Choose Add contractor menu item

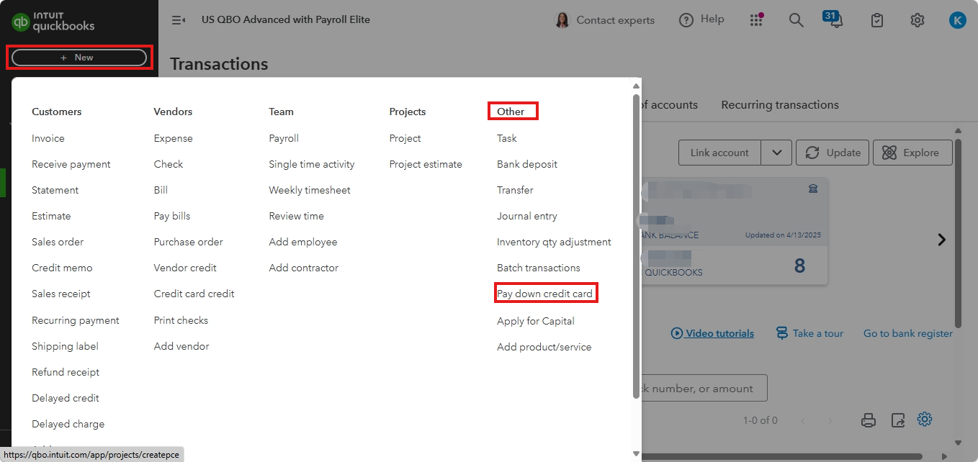click(303, 268)
